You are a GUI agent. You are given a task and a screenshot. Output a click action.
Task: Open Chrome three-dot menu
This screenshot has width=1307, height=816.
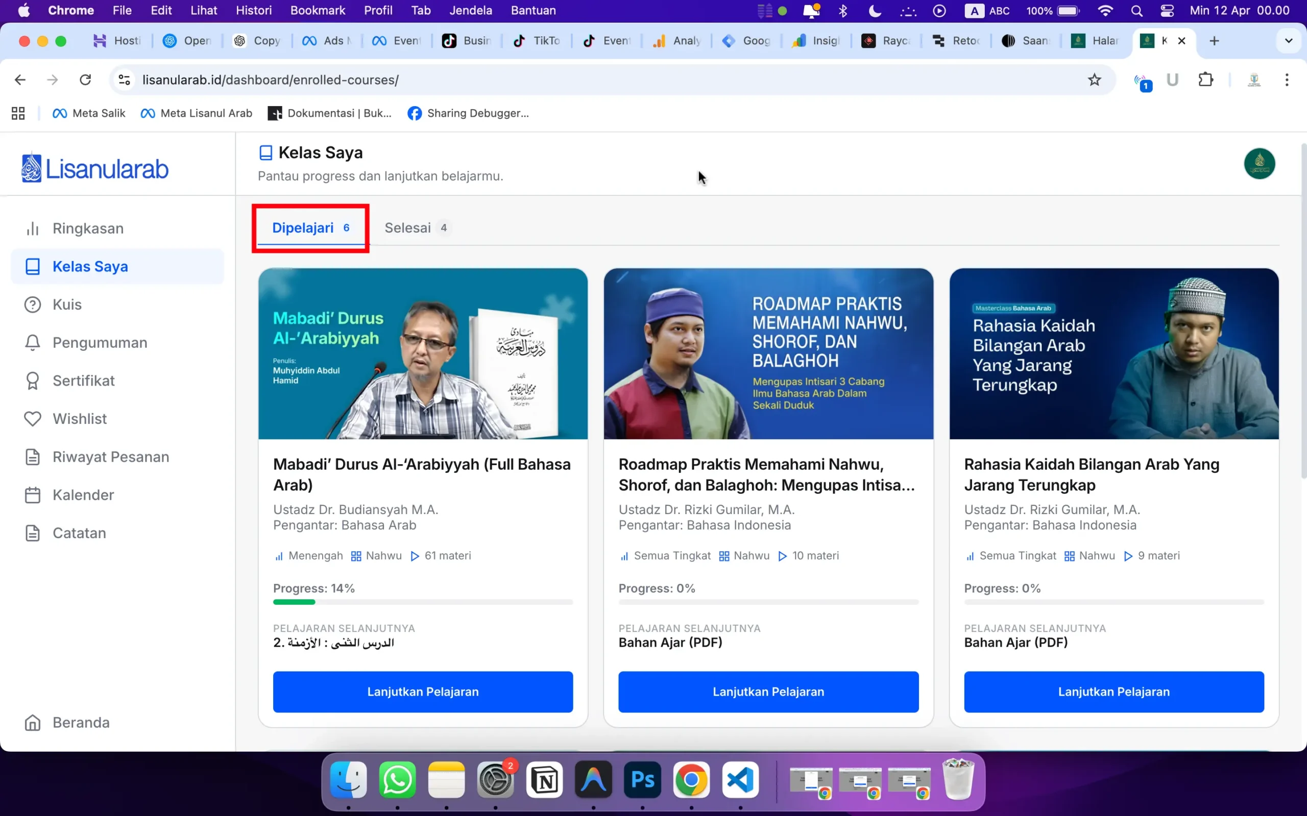click(1287, 80)
